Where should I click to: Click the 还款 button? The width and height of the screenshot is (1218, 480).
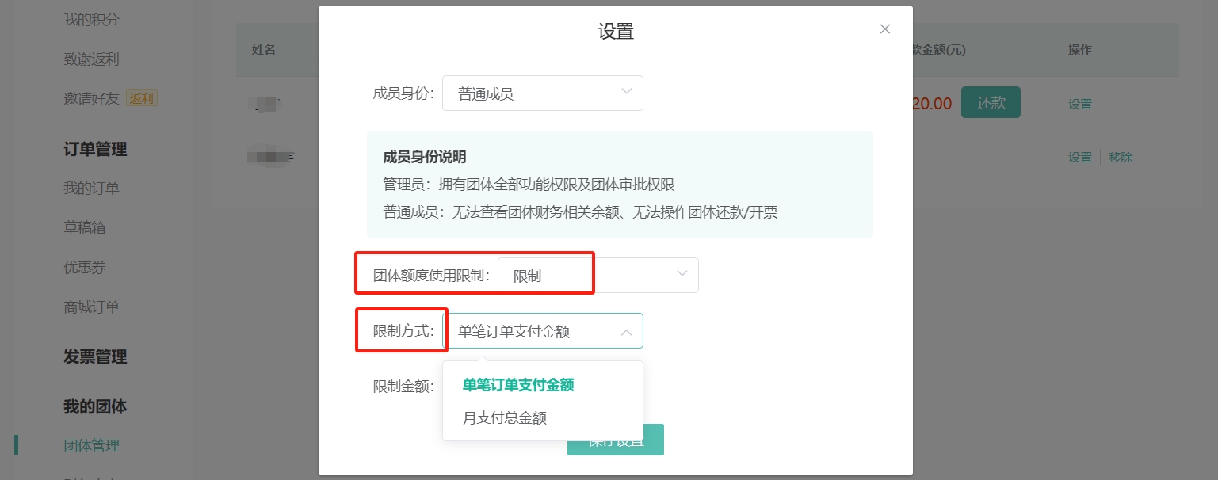pyautogui.click(x=991, y=101)
